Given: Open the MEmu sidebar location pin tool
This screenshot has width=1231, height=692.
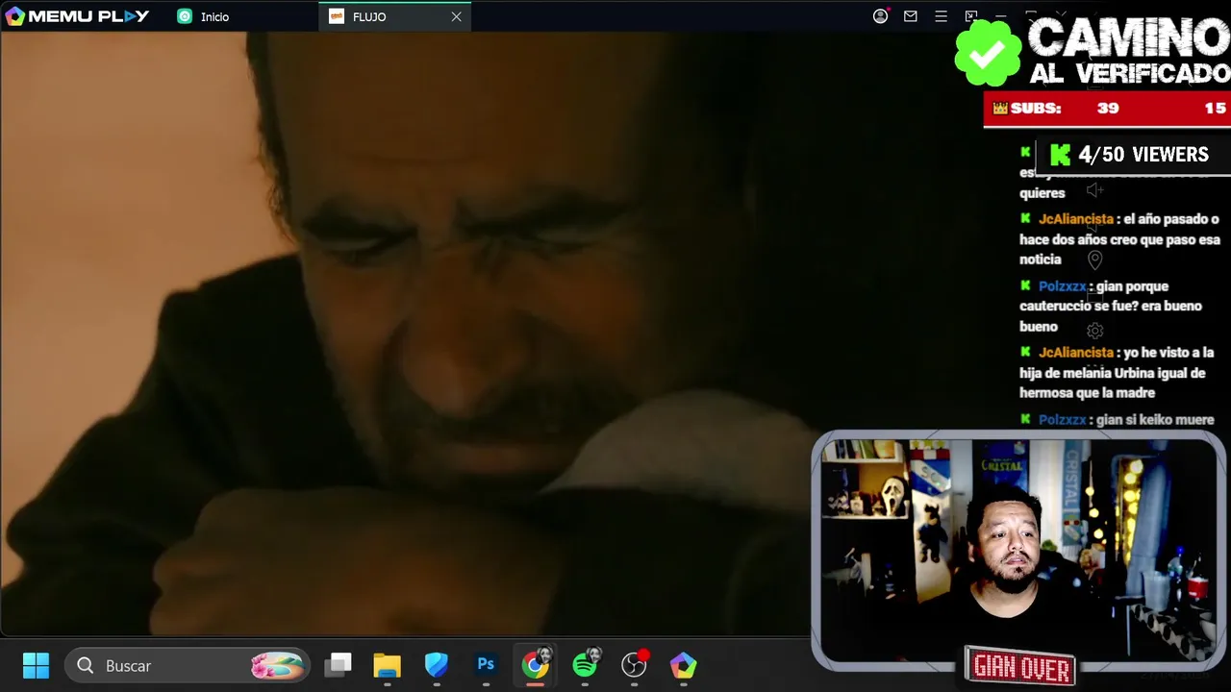Looking at the screenshot, I should tap(1094, 260).
